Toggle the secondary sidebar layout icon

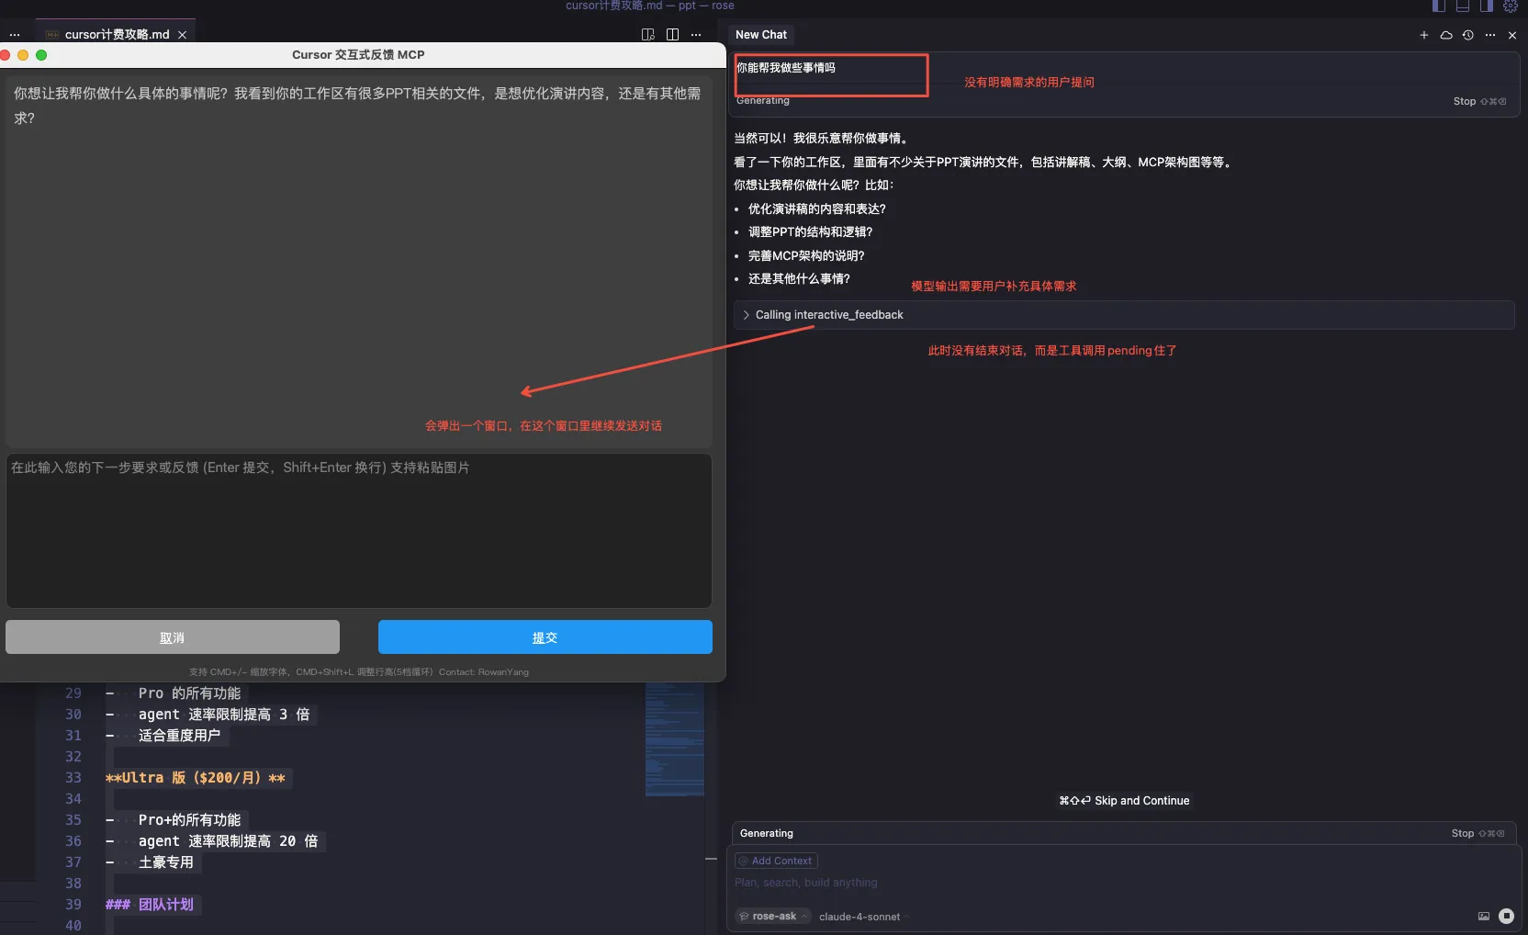click(x=1487, y=6)
